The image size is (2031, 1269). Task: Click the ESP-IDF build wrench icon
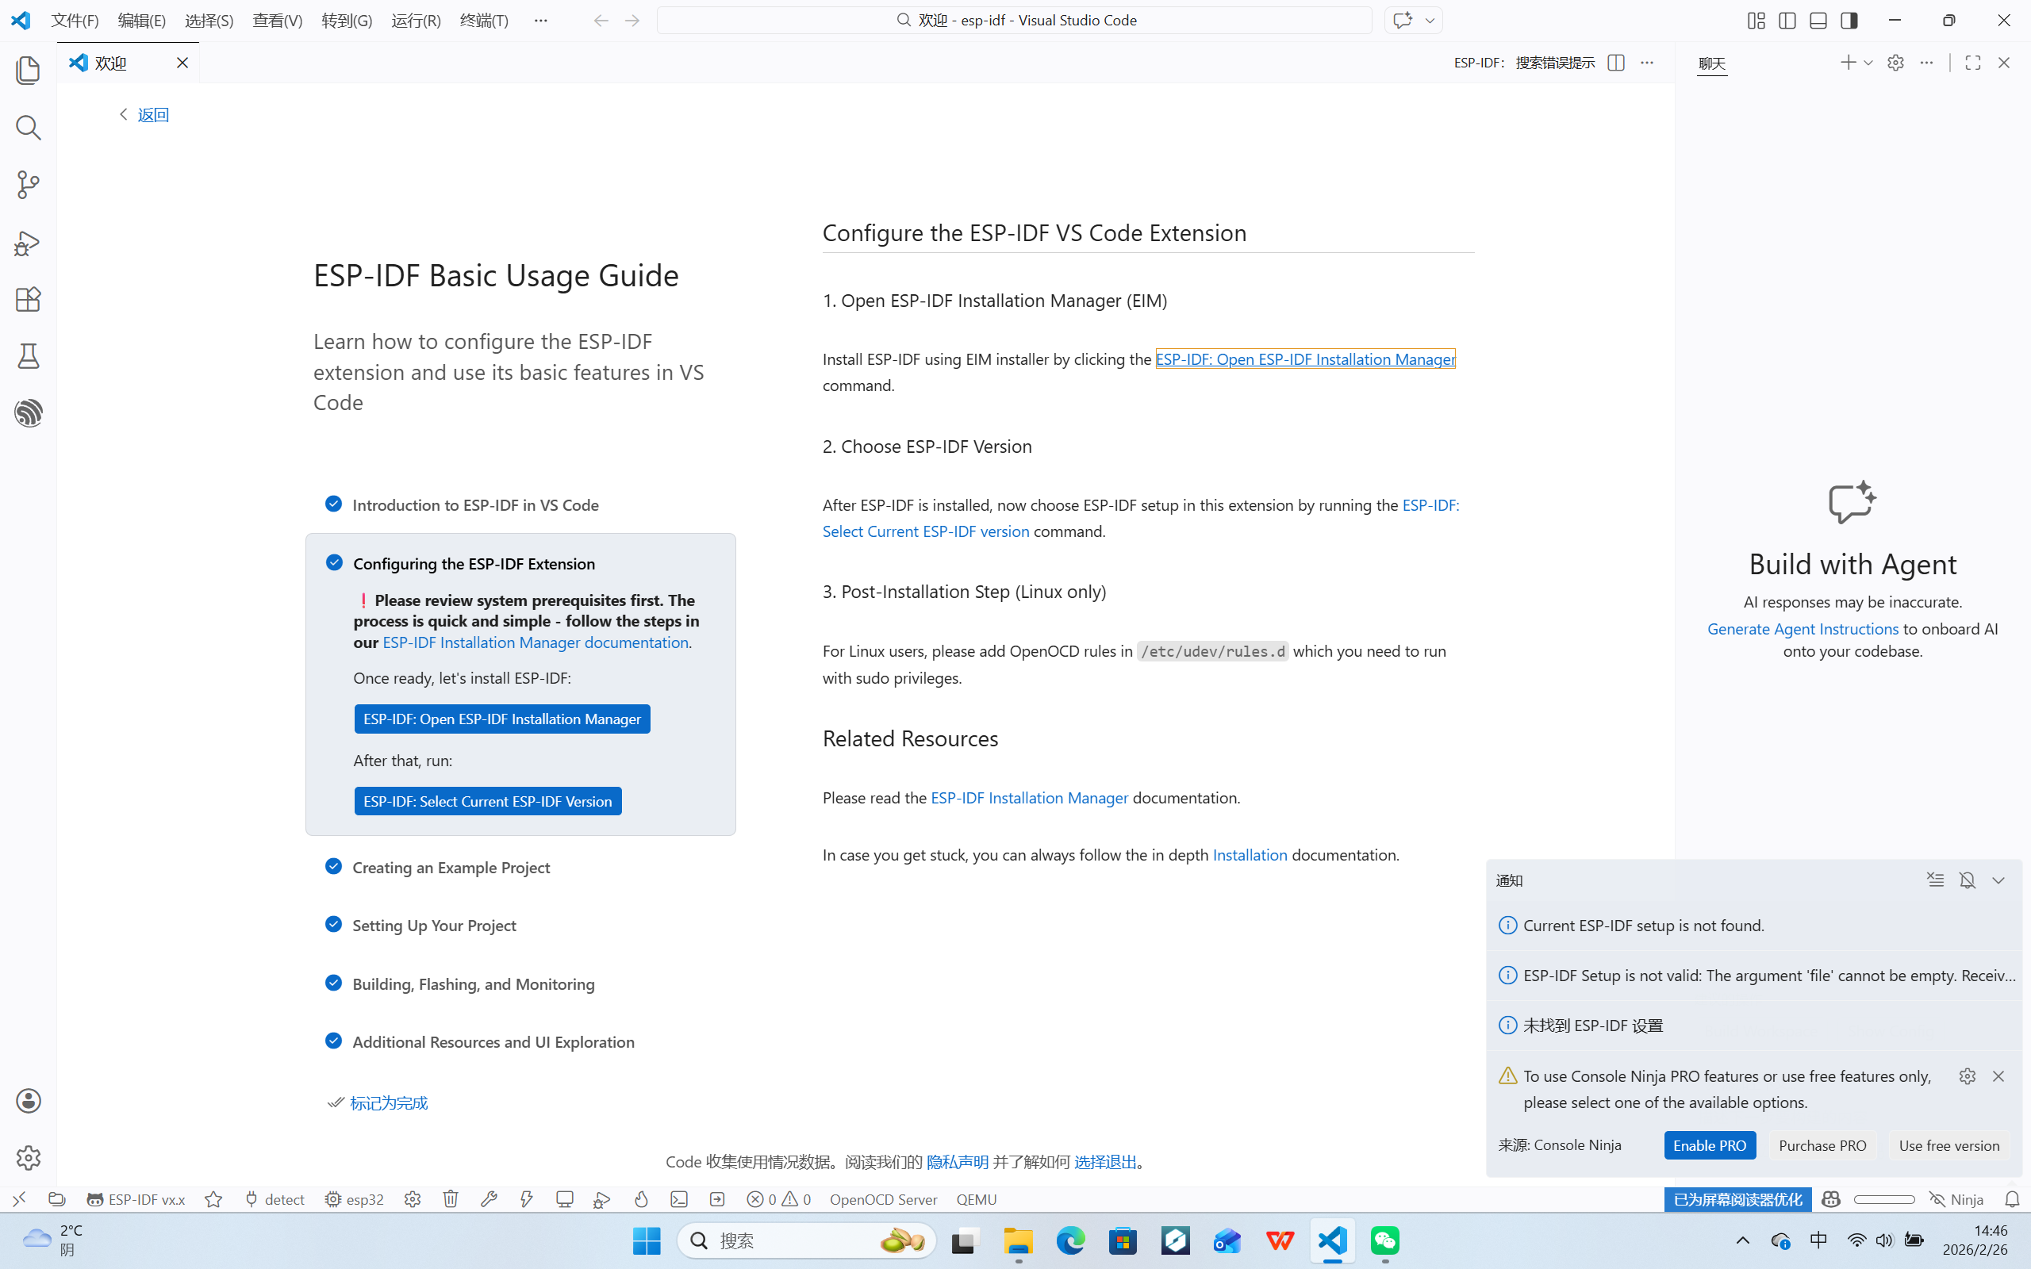pos(489,1199)
